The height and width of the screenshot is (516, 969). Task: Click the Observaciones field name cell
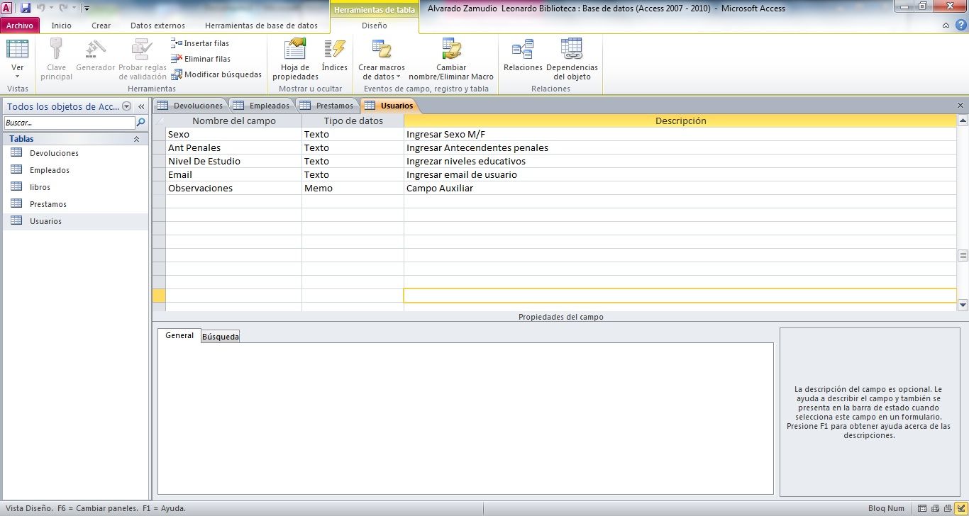(x=233, y=189)
